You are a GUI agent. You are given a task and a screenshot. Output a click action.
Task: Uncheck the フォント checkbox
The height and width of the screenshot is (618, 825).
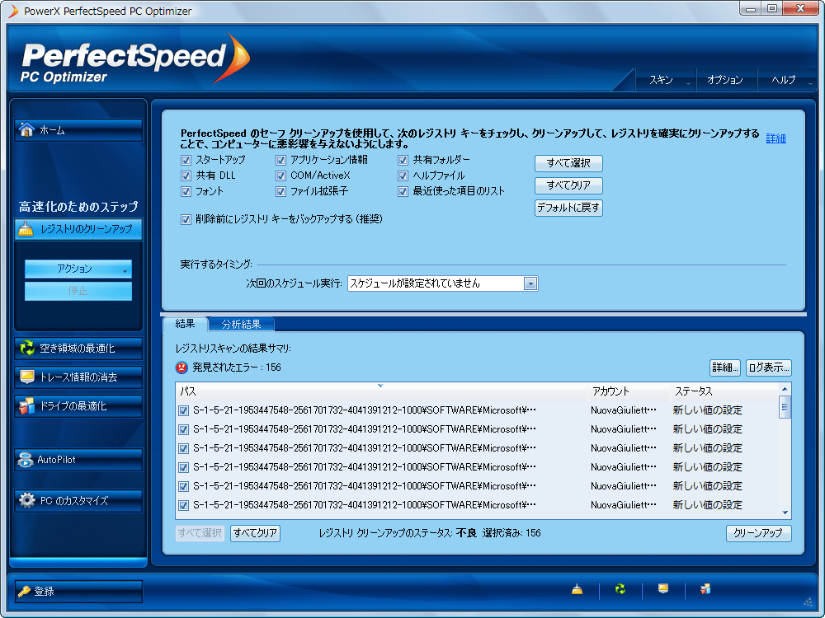point(186,191)
